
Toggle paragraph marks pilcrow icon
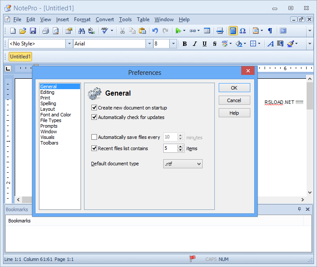[270, 31]
